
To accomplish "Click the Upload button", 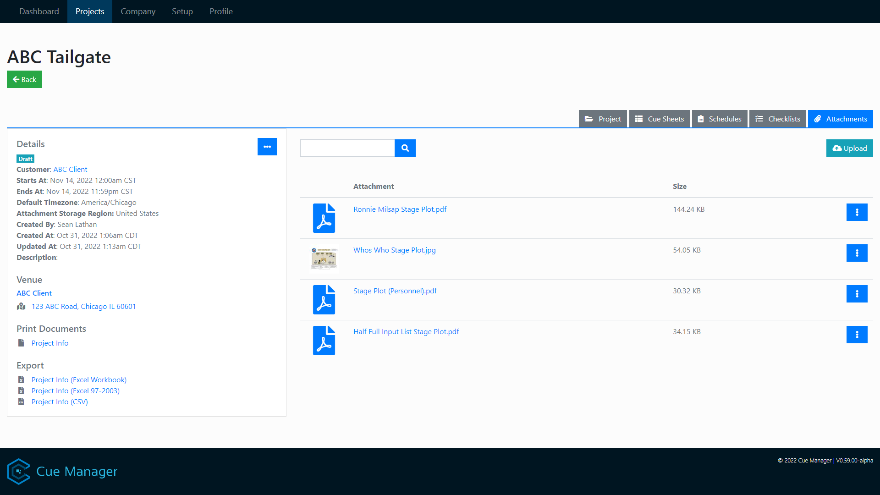I will [x=849, y=148].
